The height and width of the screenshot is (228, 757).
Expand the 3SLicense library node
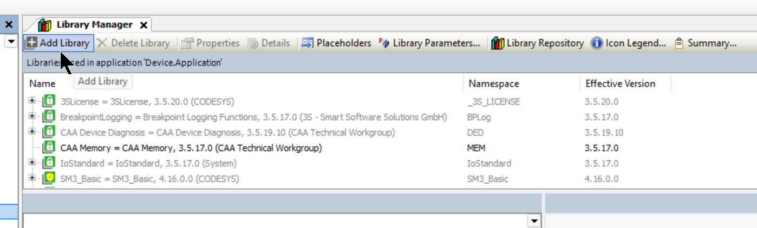32,101
